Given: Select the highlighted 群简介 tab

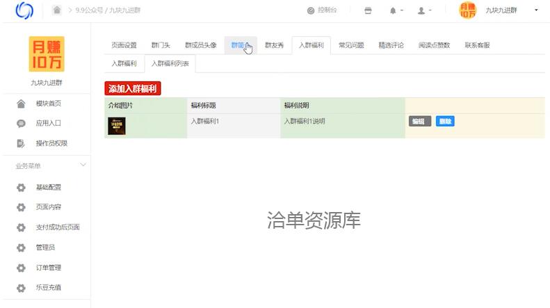Looking at the screenshot, I should 241,45.
